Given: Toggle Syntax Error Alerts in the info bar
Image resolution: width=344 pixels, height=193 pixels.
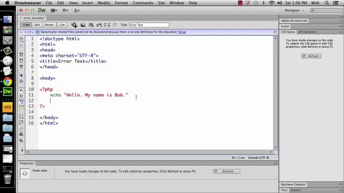Looking at the screenshot, I should pyautogui.click(x=21, y=108).
